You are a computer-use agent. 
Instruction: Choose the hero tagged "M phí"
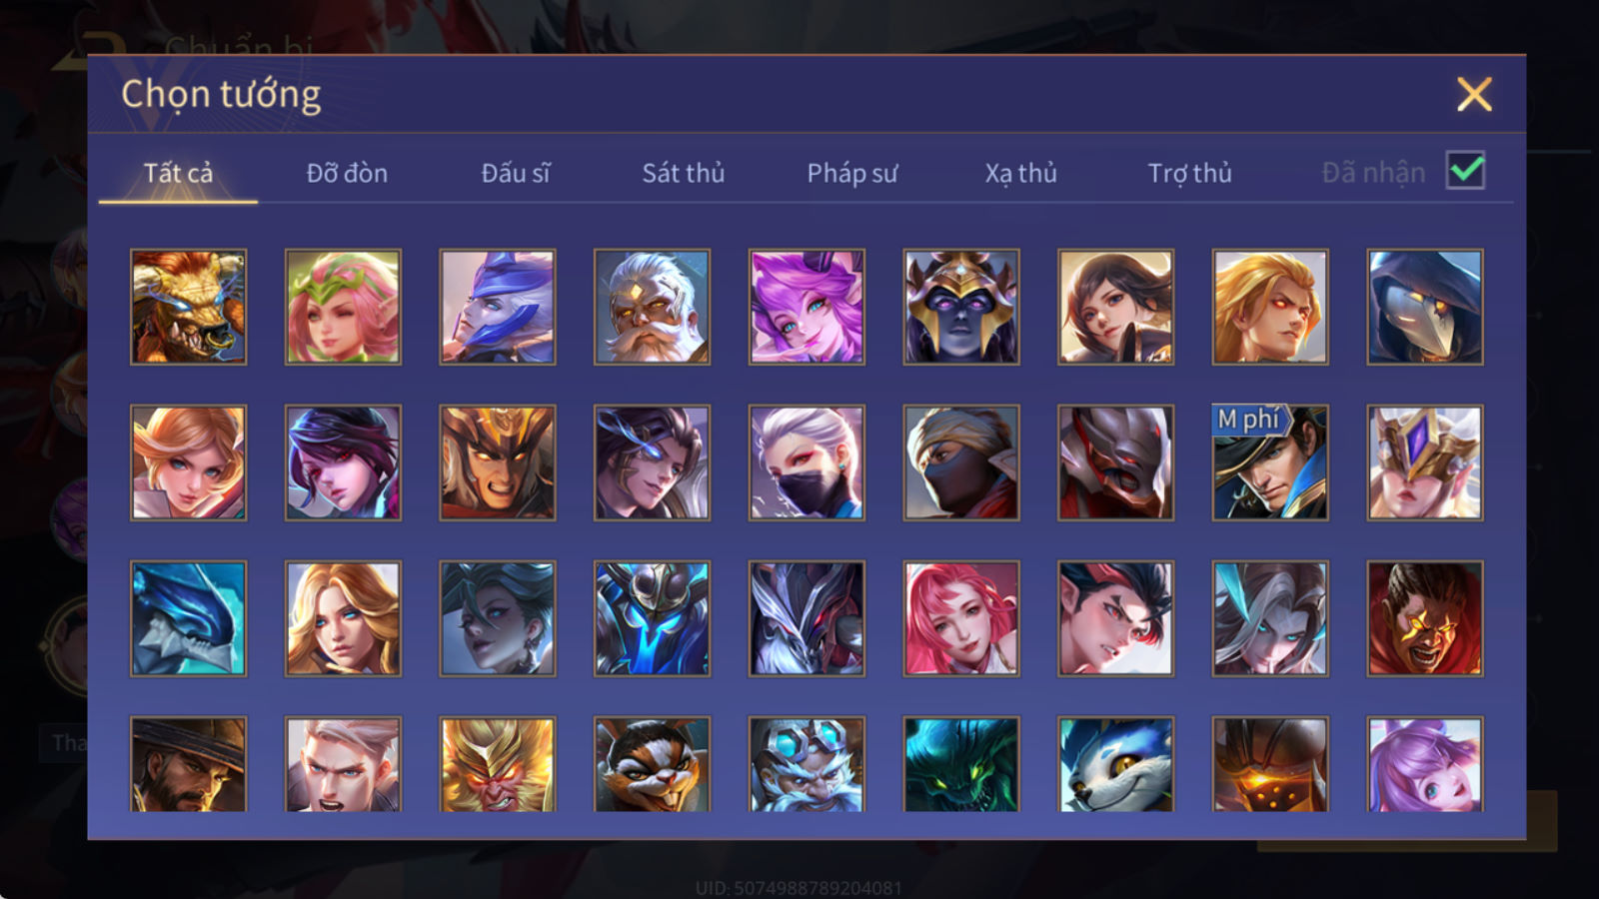click(x=1270, y=462)
